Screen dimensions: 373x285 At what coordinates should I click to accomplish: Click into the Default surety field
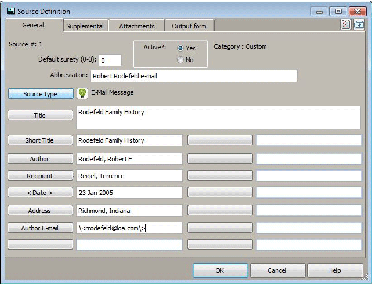(x=110, y=60)
